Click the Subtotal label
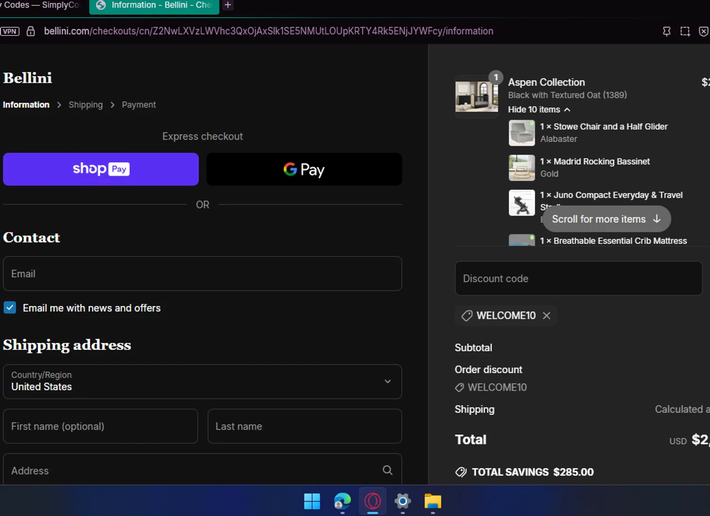 473,348
